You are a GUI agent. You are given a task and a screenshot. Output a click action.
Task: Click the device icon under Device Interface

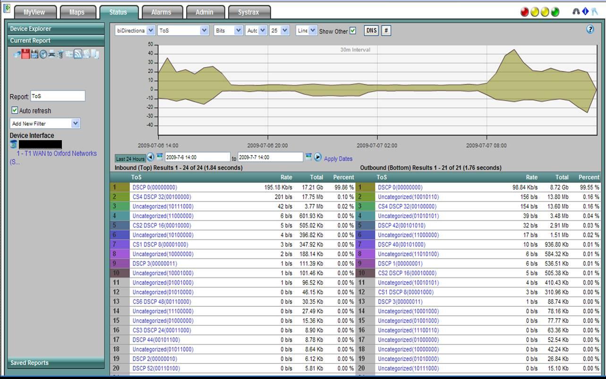[13, 144]
